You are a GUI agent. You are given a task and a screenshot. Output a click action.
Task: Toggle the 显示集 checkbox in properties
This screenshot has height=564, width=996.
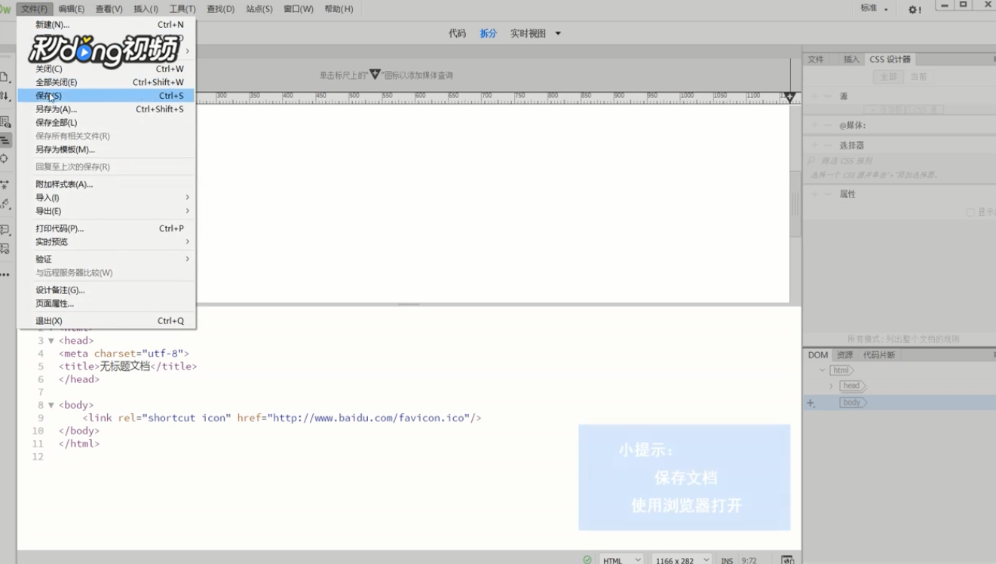tap(970, 213)
